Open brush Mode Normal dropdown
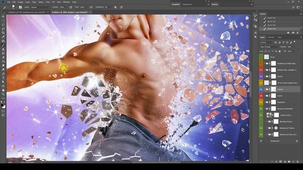 click(x=40, y=7)
